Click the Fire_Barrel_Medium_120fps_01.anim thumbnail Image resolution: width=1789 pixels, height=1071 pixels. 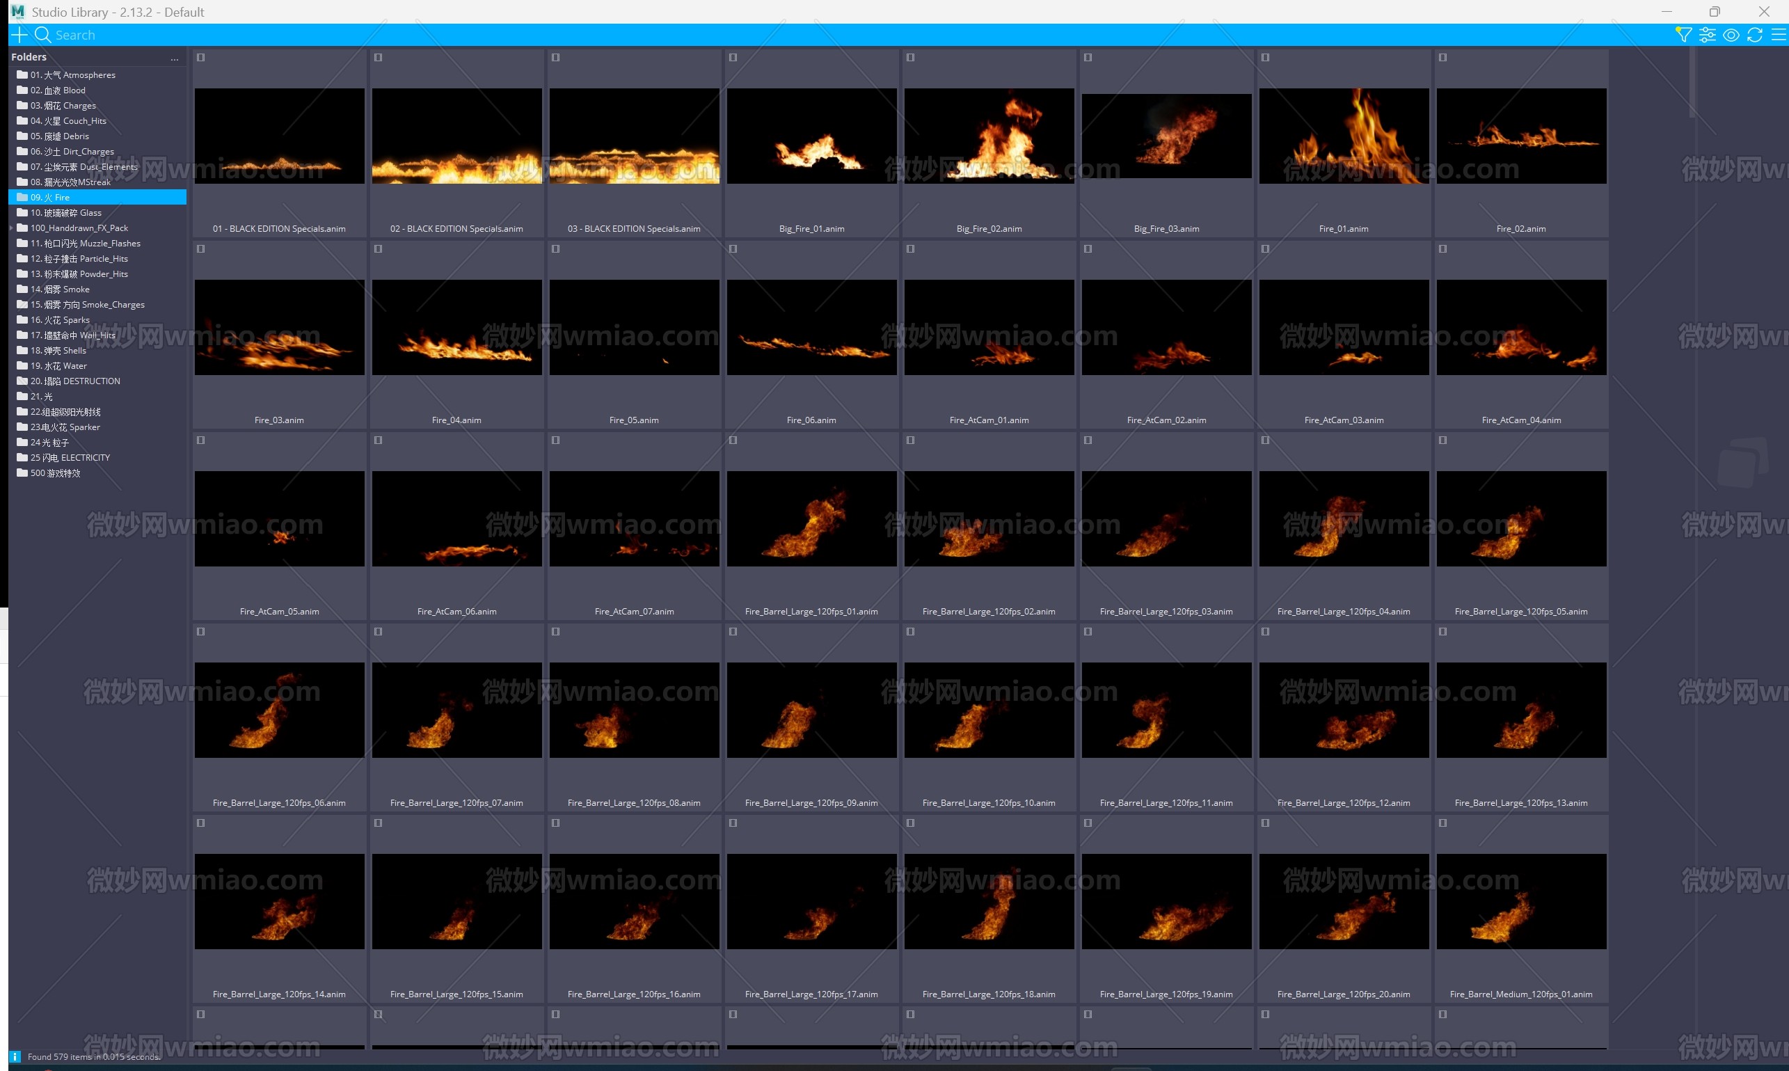pyautogui.click(x=1521, y=901)
